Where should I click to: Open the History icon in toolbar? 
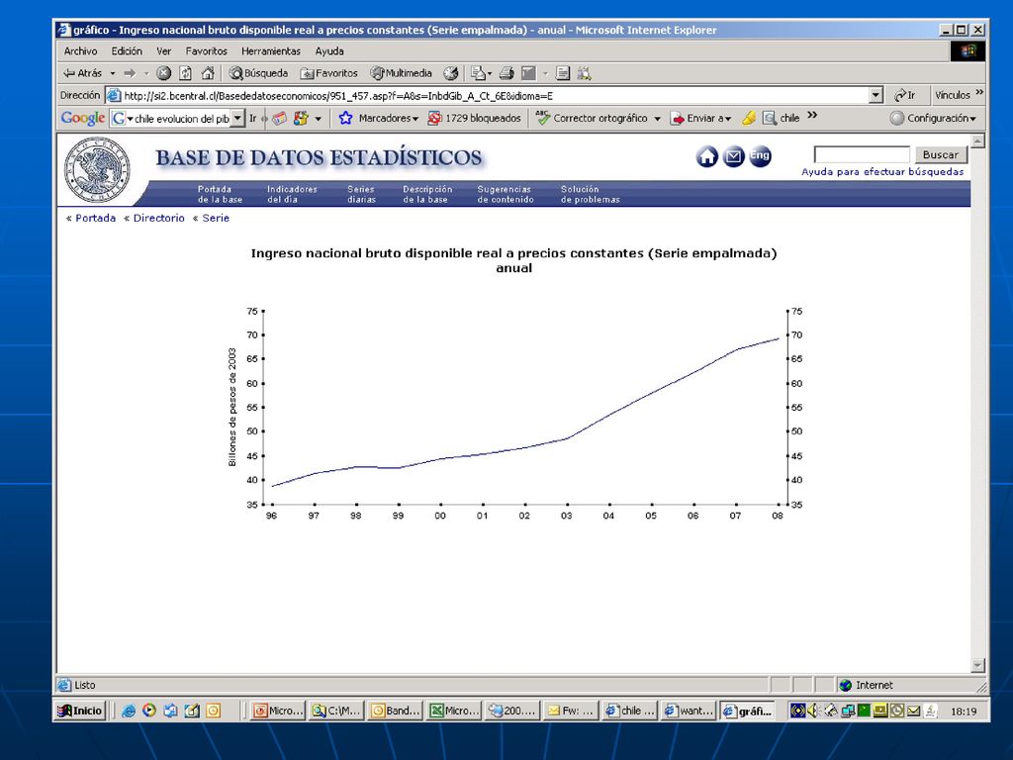point(450,73)
